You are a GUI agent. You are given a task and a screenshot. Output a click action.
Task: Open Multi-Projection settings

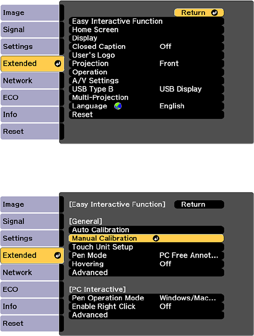[x=147, y=97]
